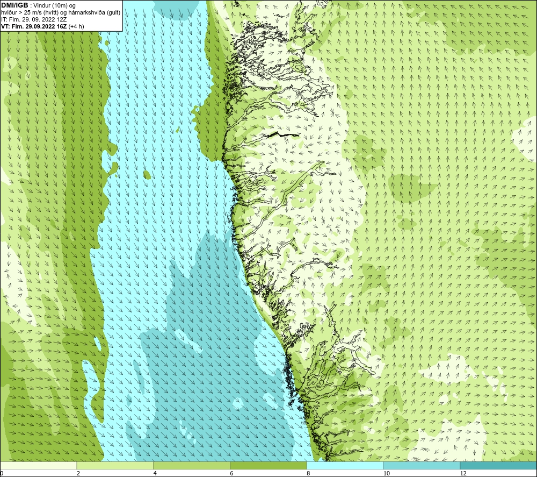Click the scale label '6'
The height and width of the screenshot is (477, 537).
[232, 473]
